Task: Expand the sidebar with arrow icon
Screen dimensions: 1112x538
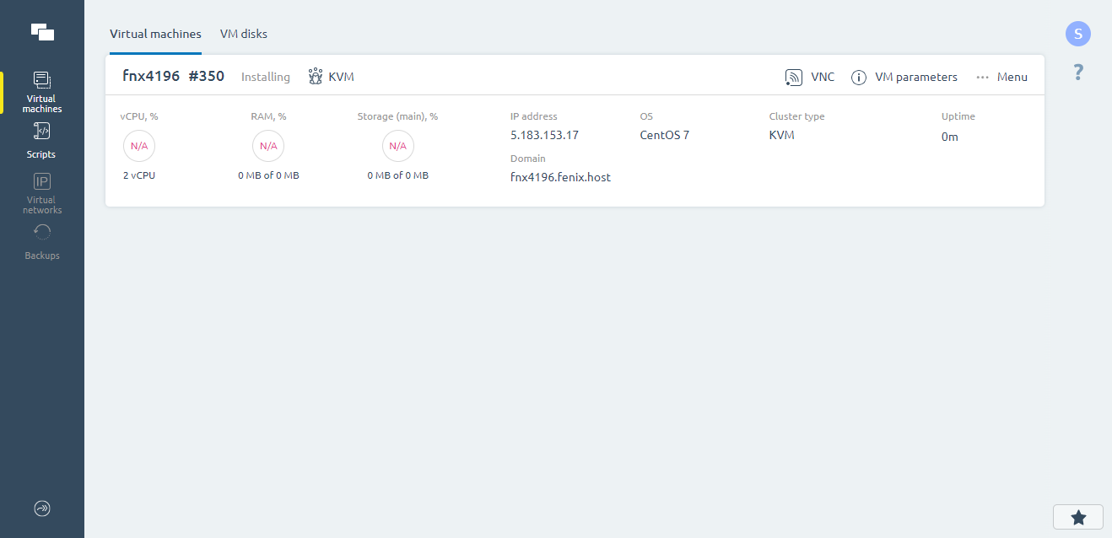Action: pyautogui.click(x=42, y=508)
